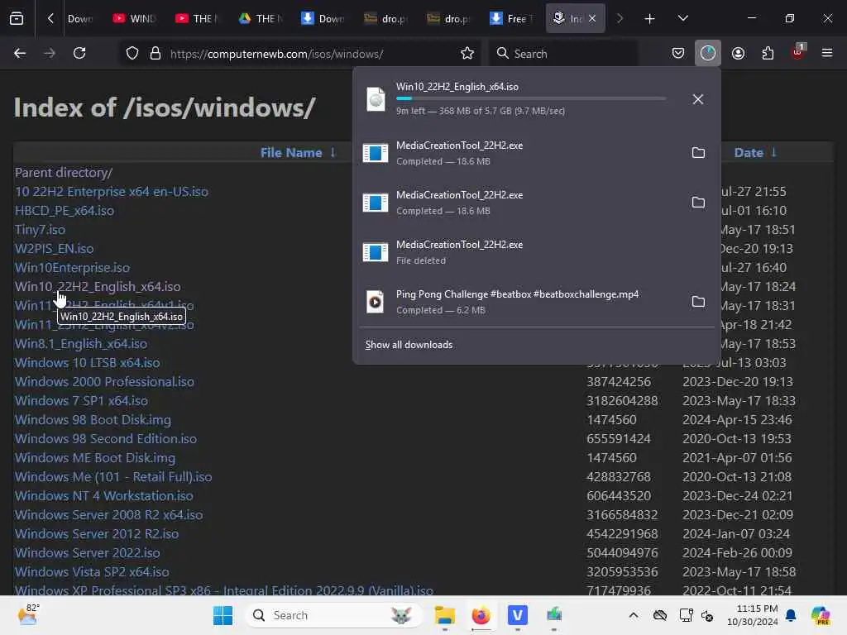Reload the current page
Viewport: 847px width, 635px height.
[79, 54]
